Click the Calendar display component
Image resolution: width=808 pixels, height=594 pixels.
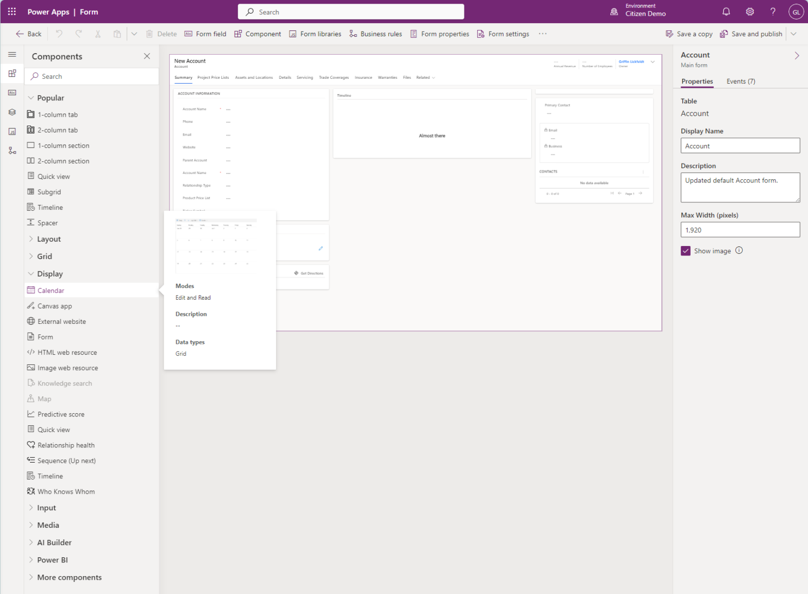tap(52, 290)
